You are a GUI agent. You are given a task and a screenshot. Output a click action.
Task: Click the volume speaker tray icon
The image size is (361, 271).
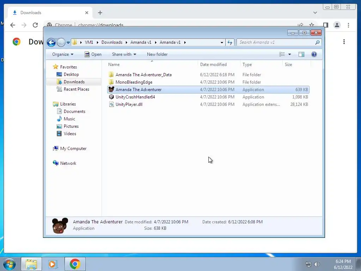(317, 264)
